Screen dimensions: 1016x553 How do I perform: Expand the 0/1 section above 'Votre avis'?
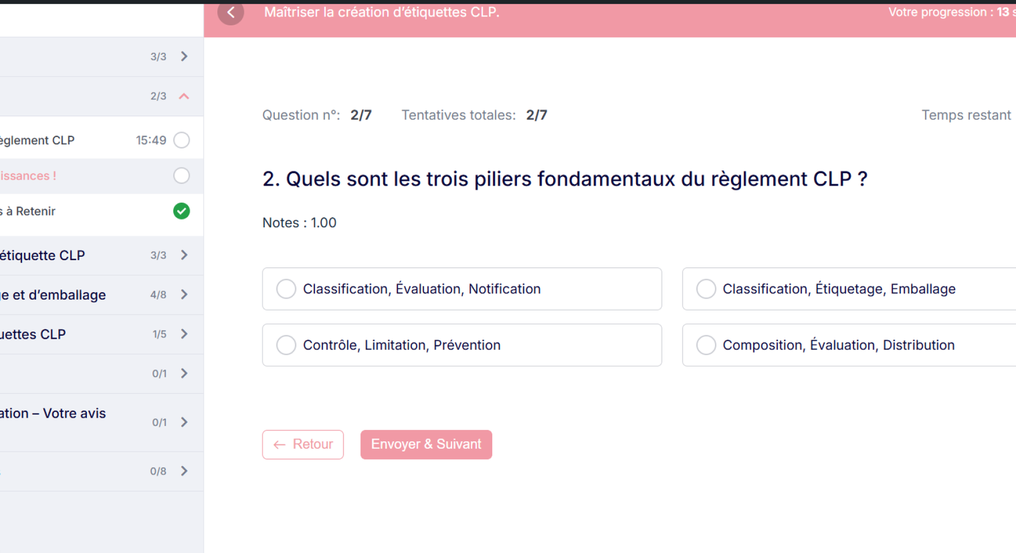pyautogui.click(x=184, y=373)
